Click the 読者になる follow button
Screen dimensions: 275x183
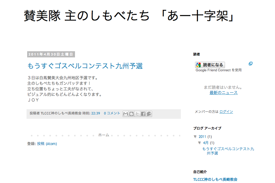coord(210,65)
